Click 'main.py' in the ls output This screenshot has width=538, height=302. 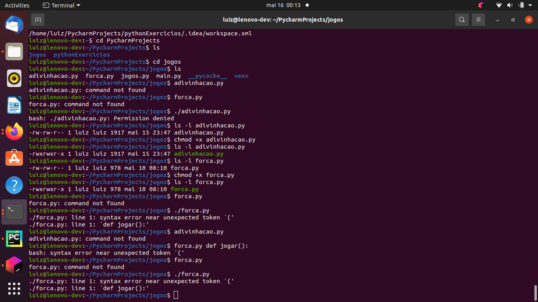tap(169, 76)
